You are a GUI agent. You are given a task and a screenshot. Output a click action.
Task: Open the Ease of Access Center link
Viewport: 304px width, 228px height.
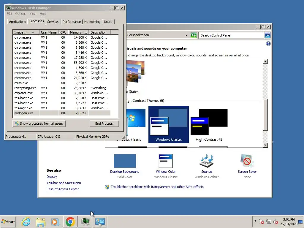(63, 189)
